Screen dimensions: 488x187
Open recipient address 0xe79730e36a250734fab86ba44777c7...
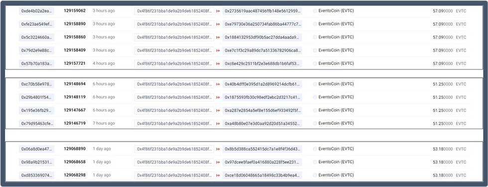point(262,24)
